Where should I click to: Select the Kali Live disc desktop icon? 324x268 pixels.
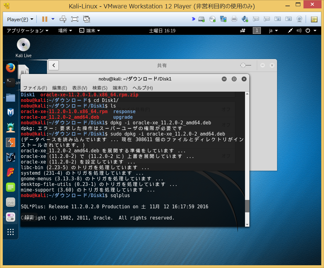pos(23,48)
